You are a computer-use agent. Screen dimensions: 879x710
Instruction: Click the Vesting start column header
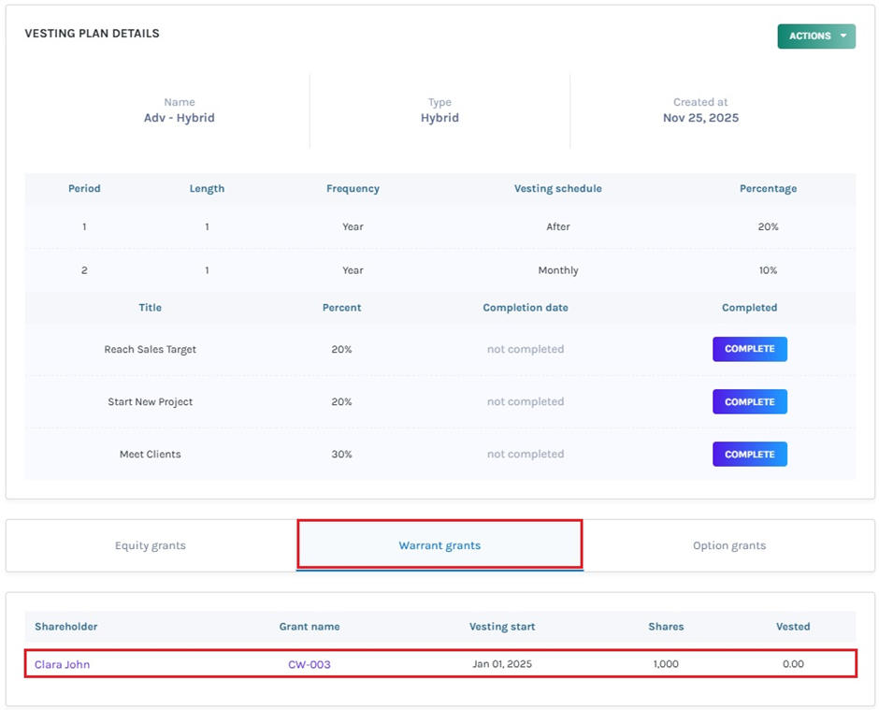502,627
